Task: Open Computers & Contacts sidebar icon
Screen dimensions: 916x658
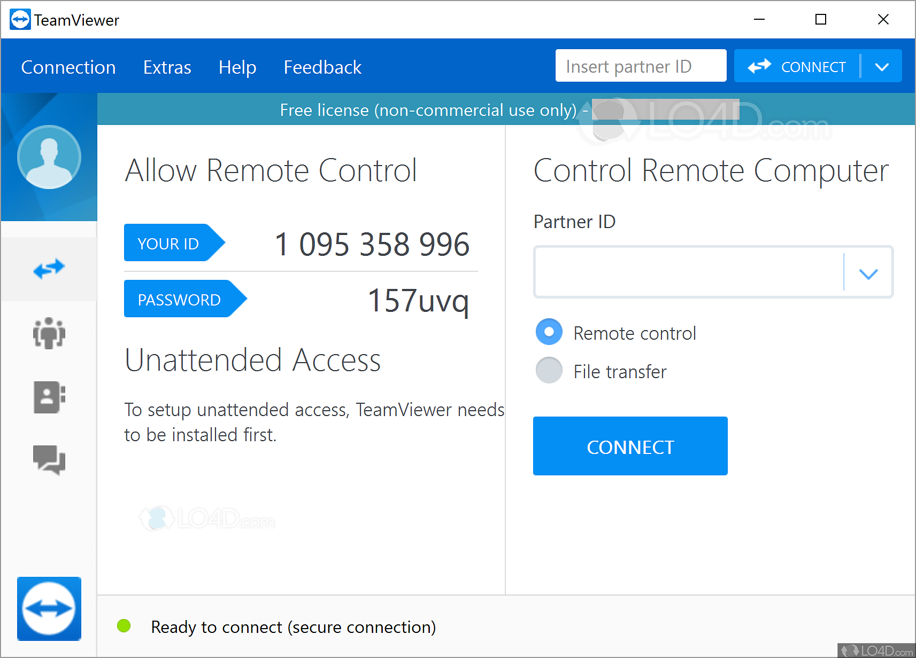Action: point(49,397)
